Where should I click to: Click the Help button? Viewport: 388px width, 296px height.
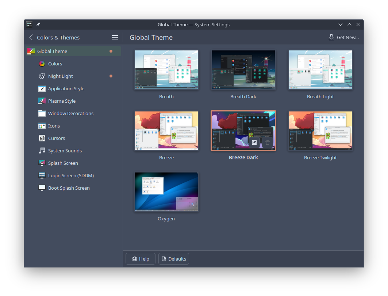point(141,259)
